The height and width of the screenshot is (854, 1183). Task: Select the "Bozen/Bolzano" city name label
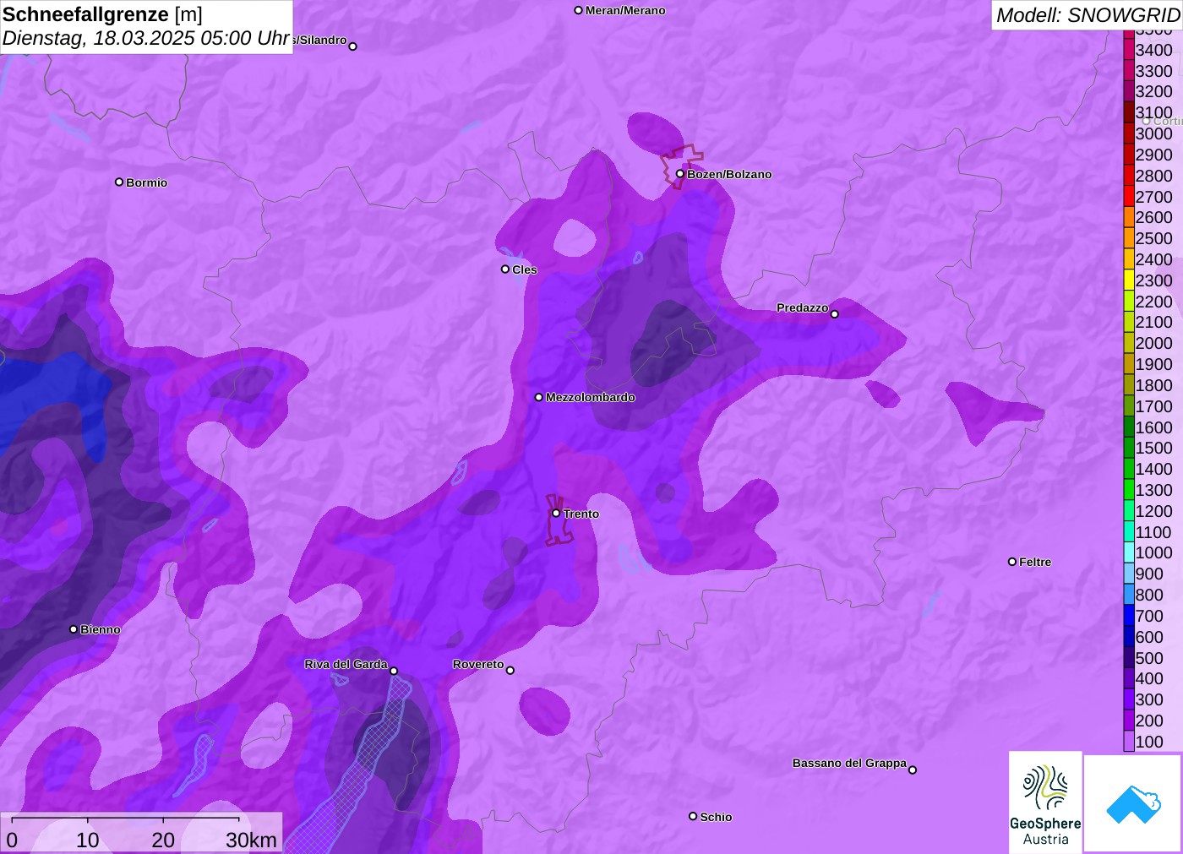(x=729, y=174)
